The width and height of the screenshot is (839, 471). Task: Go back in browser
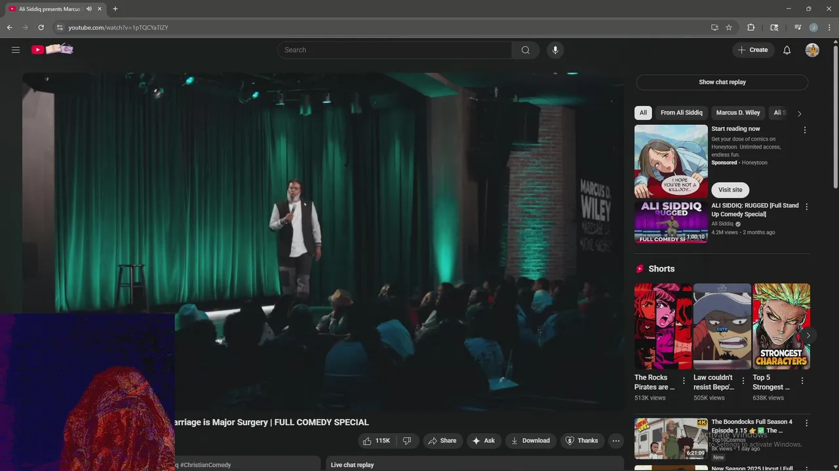coord(9,27)
